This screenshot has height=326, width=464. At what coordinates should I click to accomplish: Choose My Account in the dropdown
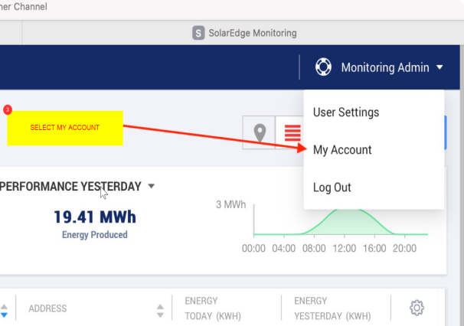point(342,150)
